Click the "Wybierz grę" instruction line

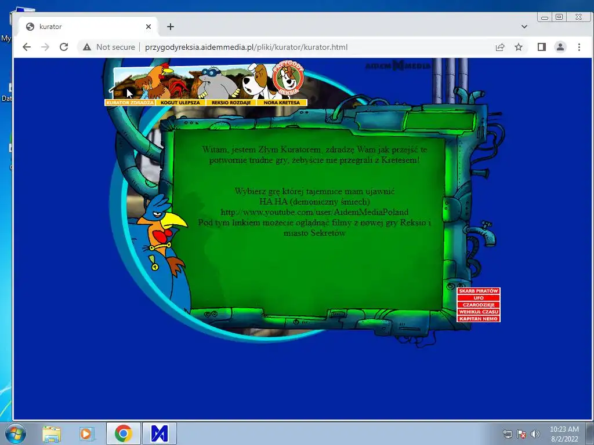314,191
